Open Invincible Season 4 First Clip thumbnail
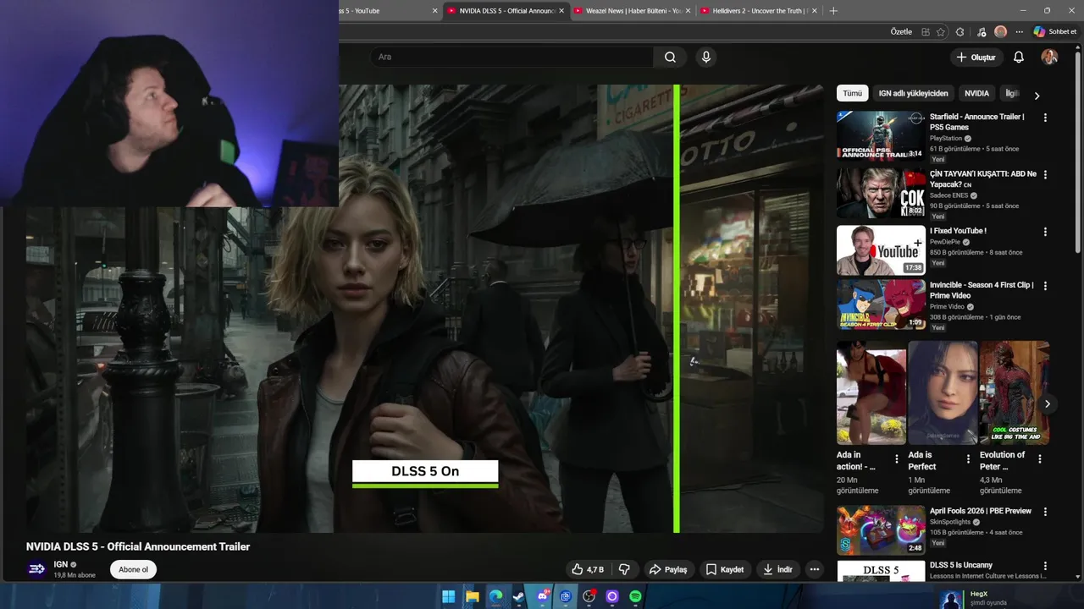This screenshot has height=609, width=1084. (881, 304)
